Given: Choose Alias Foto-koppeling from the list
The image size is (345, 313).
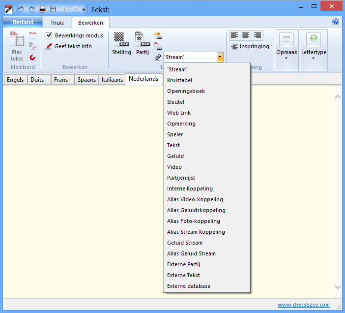Looking at the screenshot, I should 207,220.
